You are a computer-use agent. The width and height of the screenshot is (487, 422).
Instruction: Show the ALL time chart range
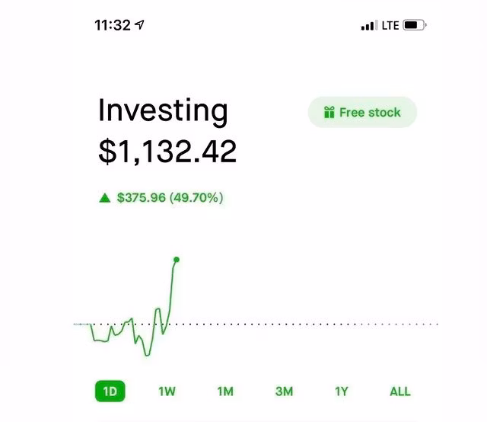click(399, 392)
